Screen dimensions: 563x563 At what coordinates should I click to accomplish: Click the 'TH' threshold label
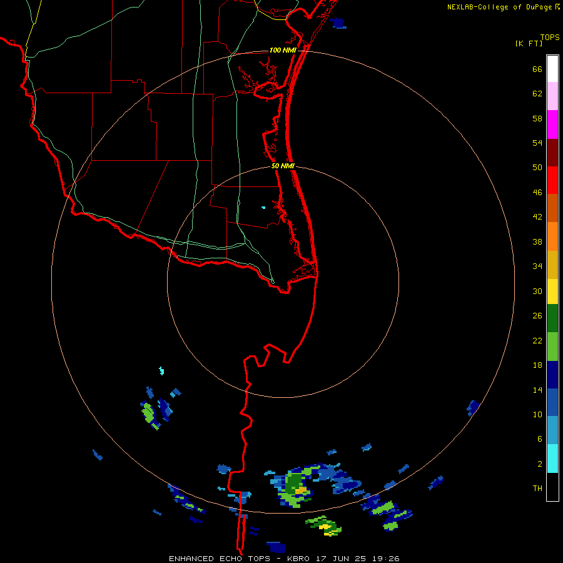coord(537,489)
